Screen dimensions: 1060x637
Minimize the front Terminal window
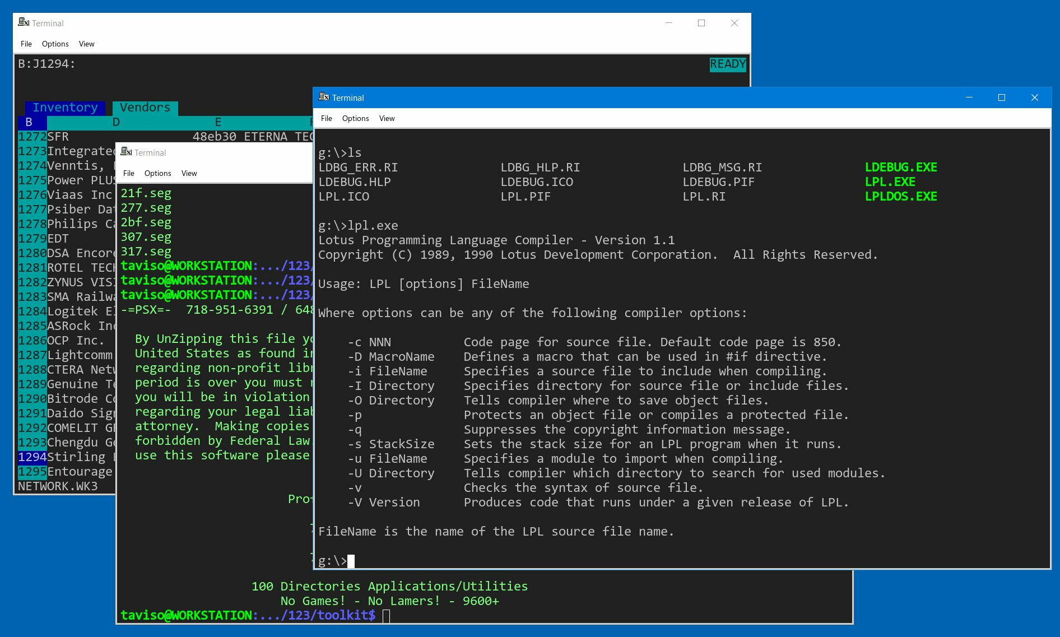969,97
